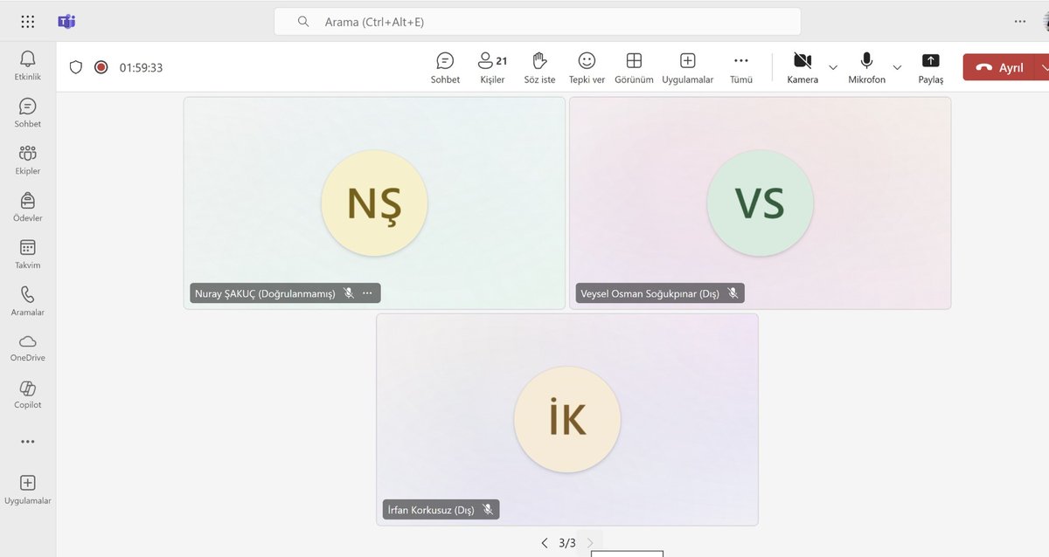Select the İK avatar tile

tap(567, 419)
